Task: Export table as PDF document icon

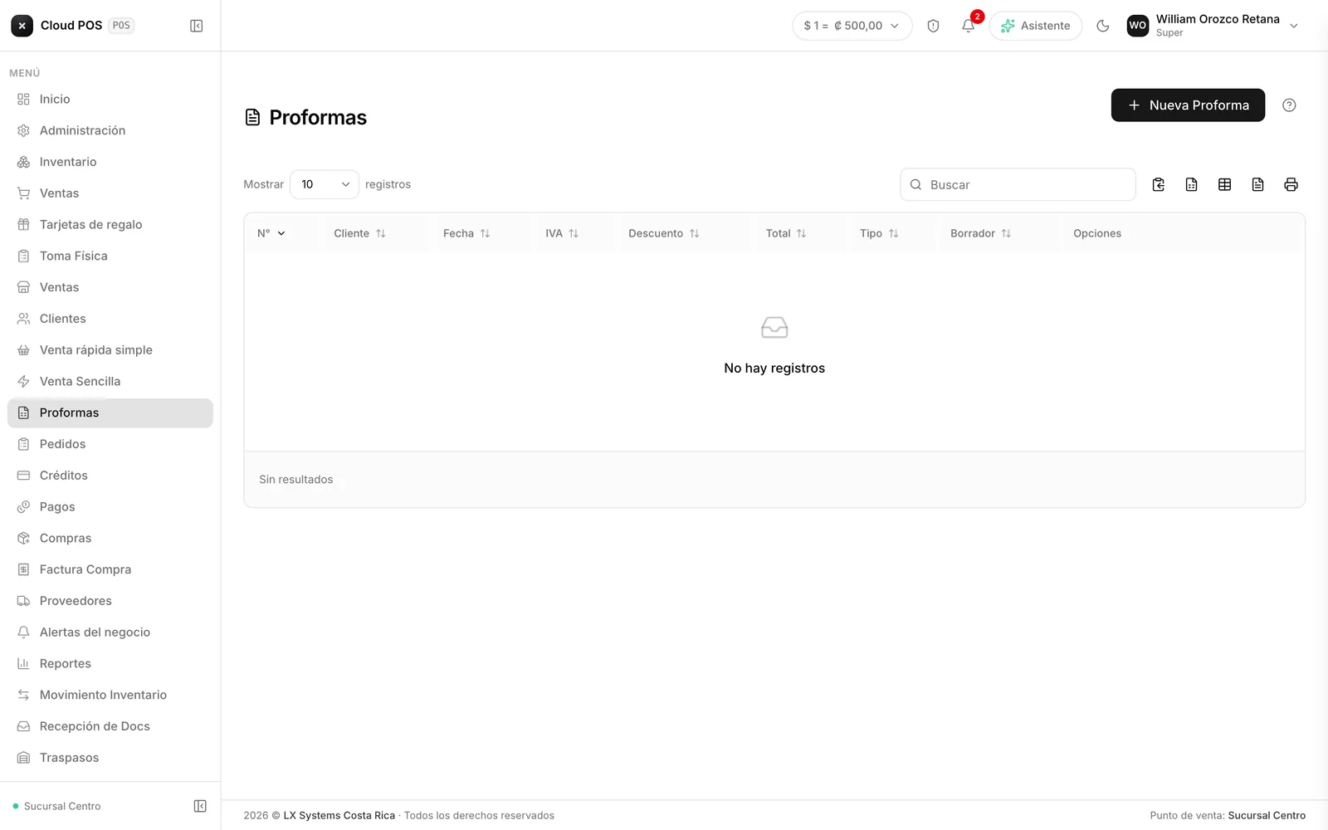Action: 1257,184
